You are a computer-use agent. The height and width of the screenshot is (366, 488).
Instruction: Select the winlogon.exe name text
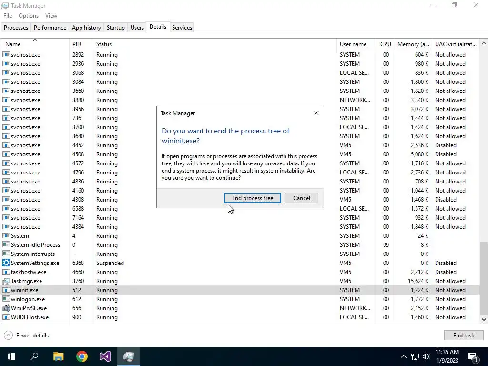tap(28, 299)
